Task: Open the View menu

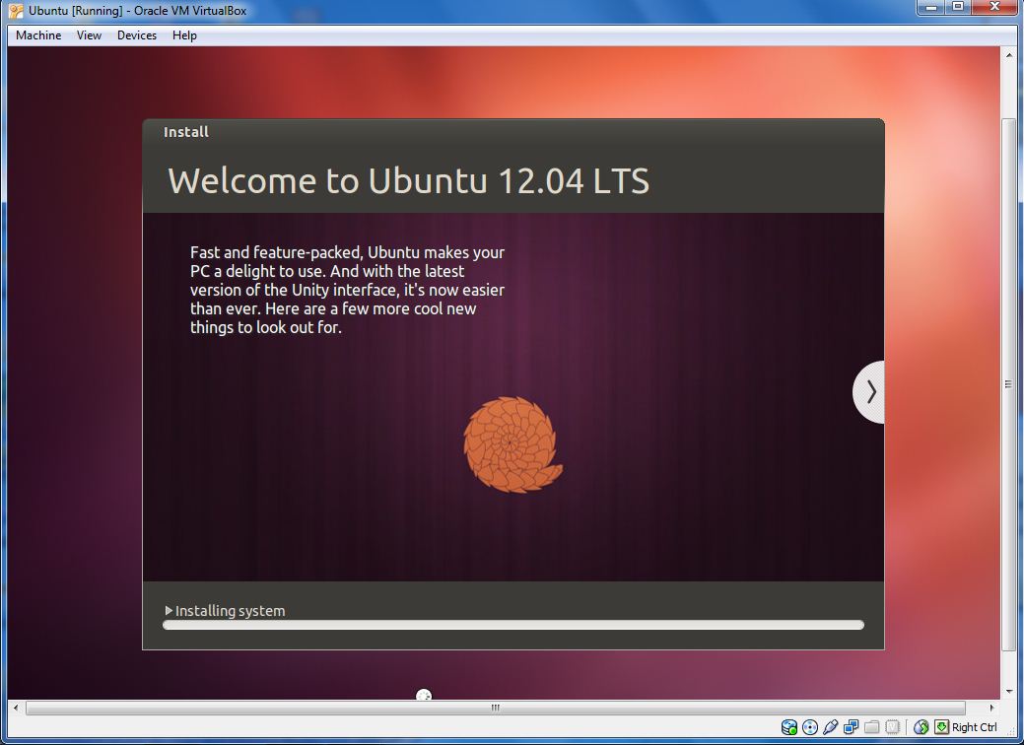Action: [x=89, y=35]
